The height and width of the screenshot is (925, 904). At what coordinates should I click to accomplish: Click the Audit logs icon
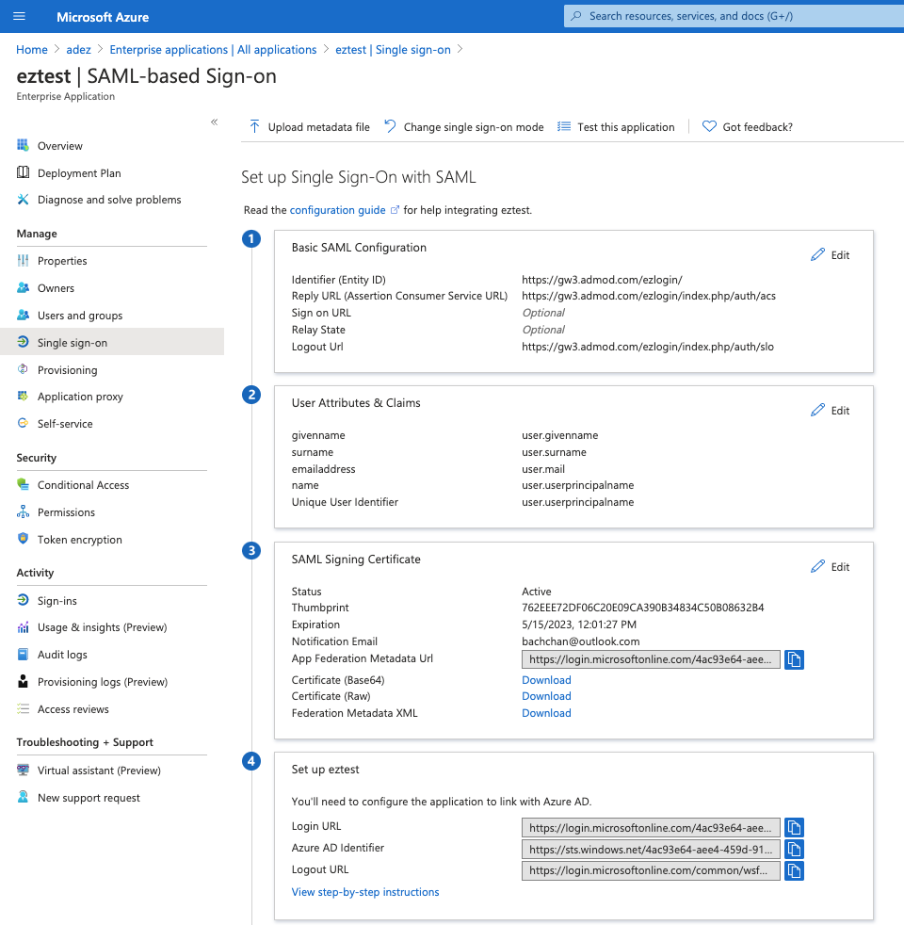[23, 655]
